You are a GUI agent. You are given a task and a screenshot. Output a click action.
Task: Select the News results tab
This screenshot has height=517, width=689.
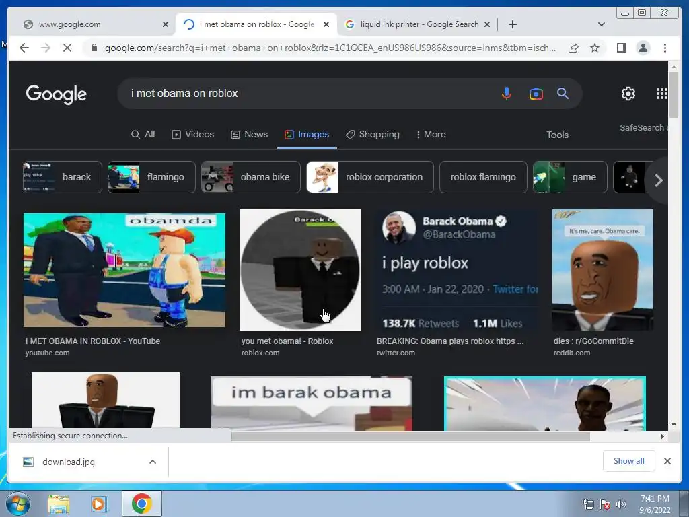[x=249, y=135]
